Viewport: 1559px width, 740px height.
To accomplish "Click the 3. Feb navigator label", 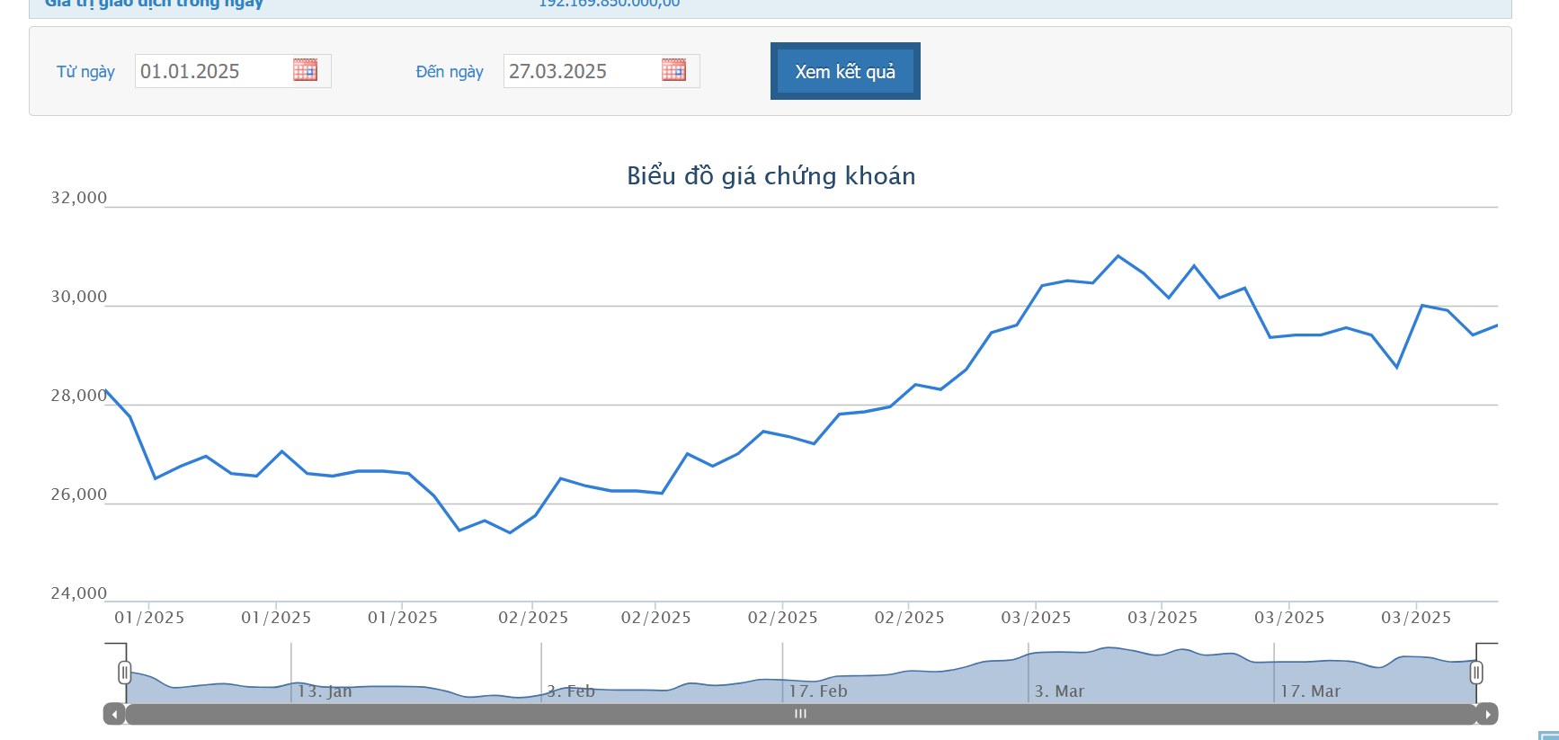I will click(x=571, y=691).
